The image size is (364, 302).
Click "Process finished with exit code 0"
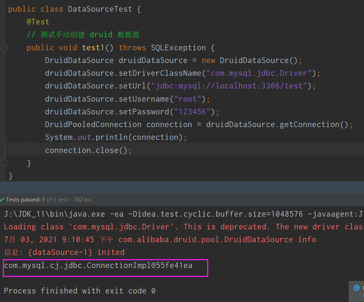coord(80,291)
